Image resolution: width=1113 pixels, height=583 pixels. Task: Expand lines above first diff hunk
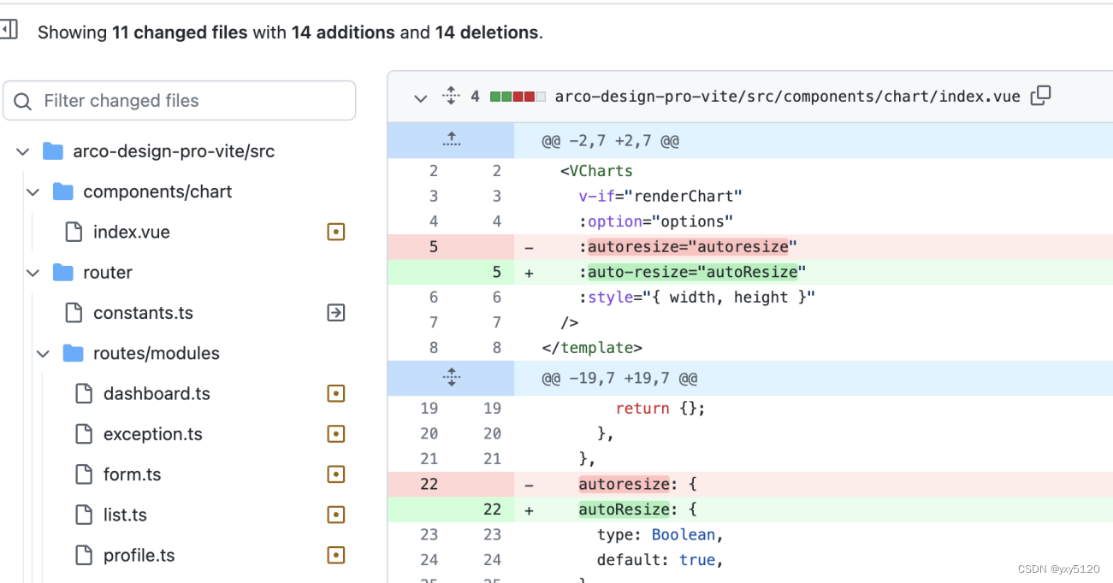point(451,140)
